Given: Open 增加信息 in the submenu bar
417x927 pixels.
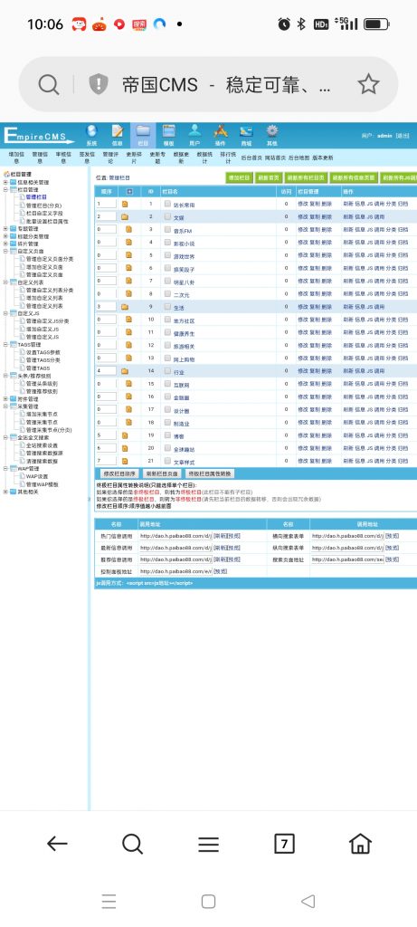Looking at the screenshot, I should click(x=16, y=158).
